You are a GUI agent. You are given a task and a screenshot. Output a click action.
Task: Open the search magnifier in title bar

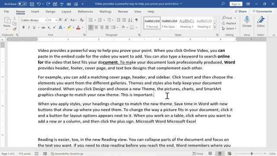point(223,4)
